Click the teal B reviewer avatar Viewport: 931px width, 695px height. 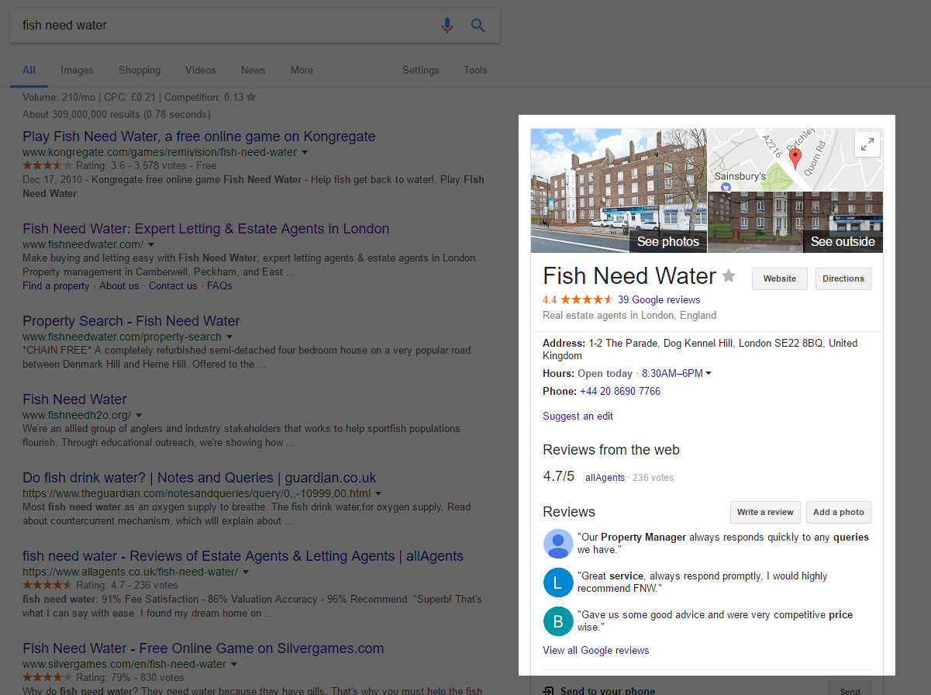pos(558,621)
